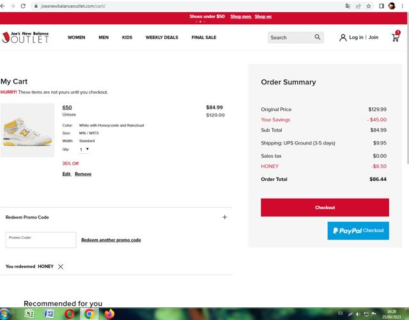Pay with PayPal Checkout button
Screen dimensions: 409x320
click(358, 231)
